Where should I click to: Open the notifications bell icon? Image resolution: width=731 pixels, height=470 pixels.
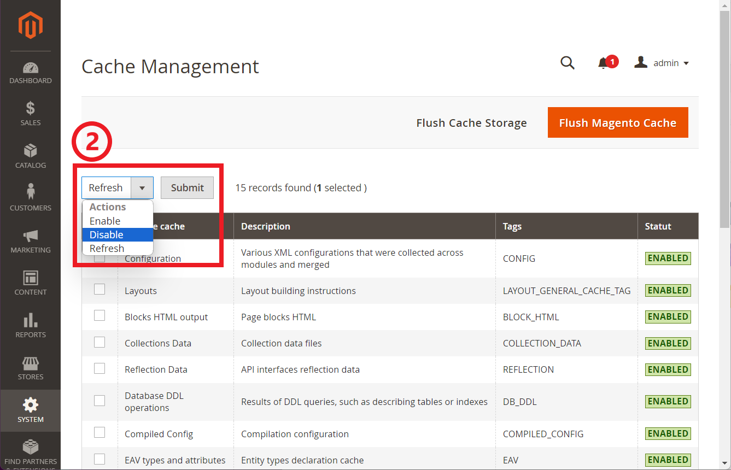[x=604, y=63]
